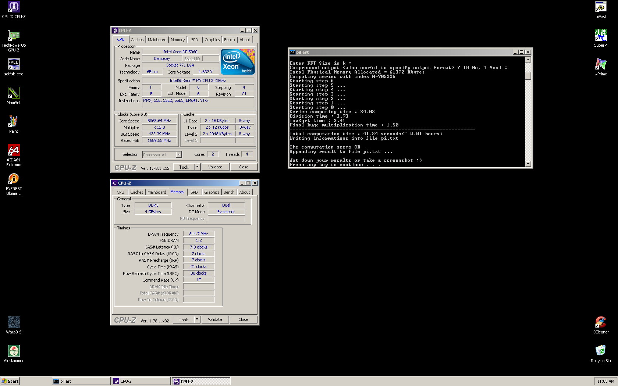Open the About tab in top CPU-Z

[x=245, y=40]
